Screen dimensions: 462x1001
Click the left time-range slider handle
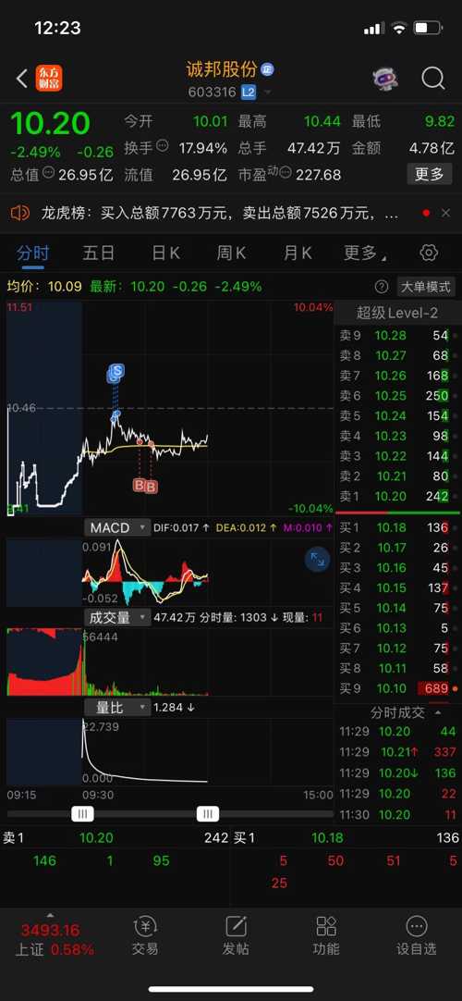click(82, 813)
